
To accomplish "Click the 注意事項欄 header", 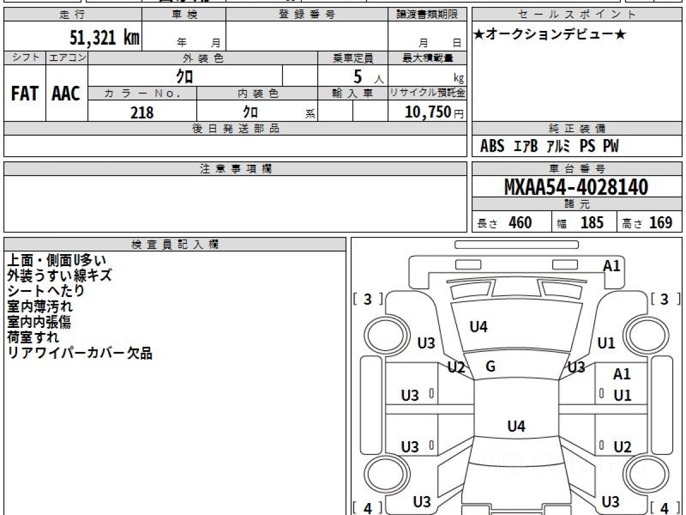I will 235,169.
